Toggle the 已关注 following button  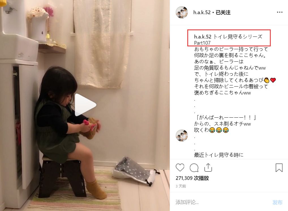pyautogui.click(x=223, y=12)
